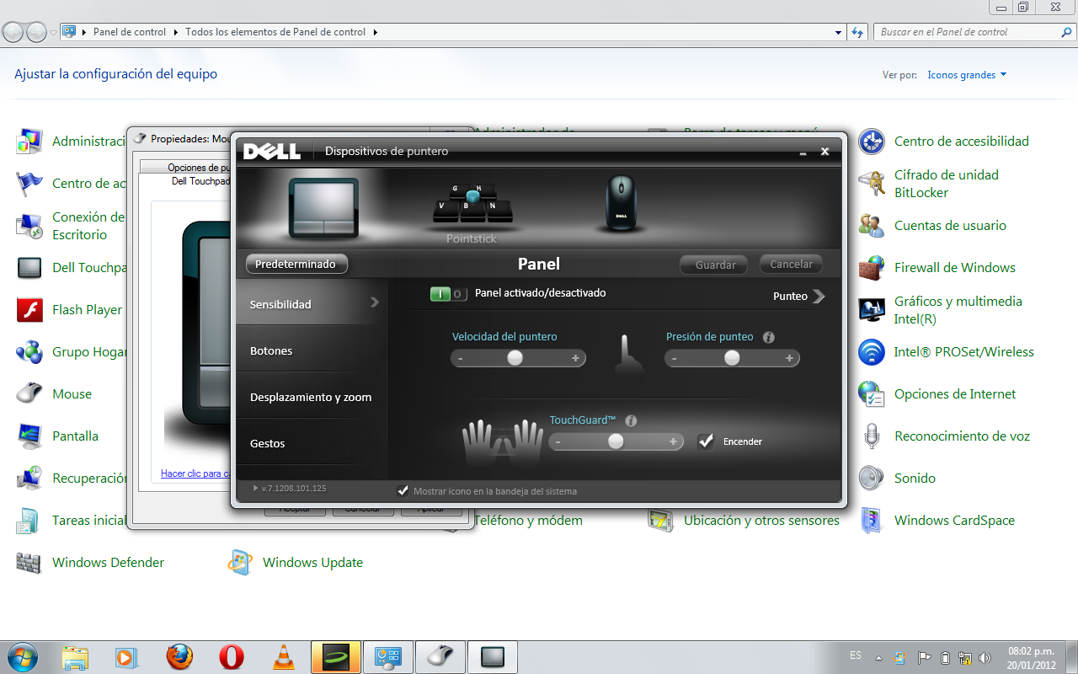Image resolution: width=1078 pixels, height=674 pixels.
Task: Click info icon next to TouchGuard
Action: [x=631, y=420]
